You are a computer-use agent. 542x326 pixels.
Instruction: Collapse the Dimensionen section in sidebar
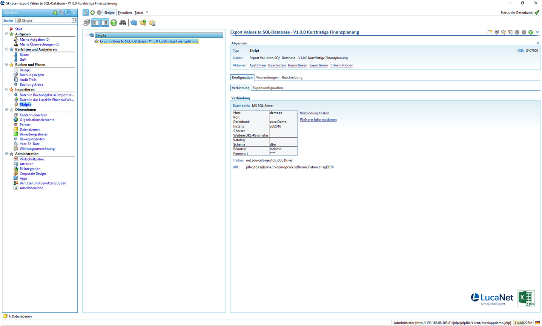point(6,110)
